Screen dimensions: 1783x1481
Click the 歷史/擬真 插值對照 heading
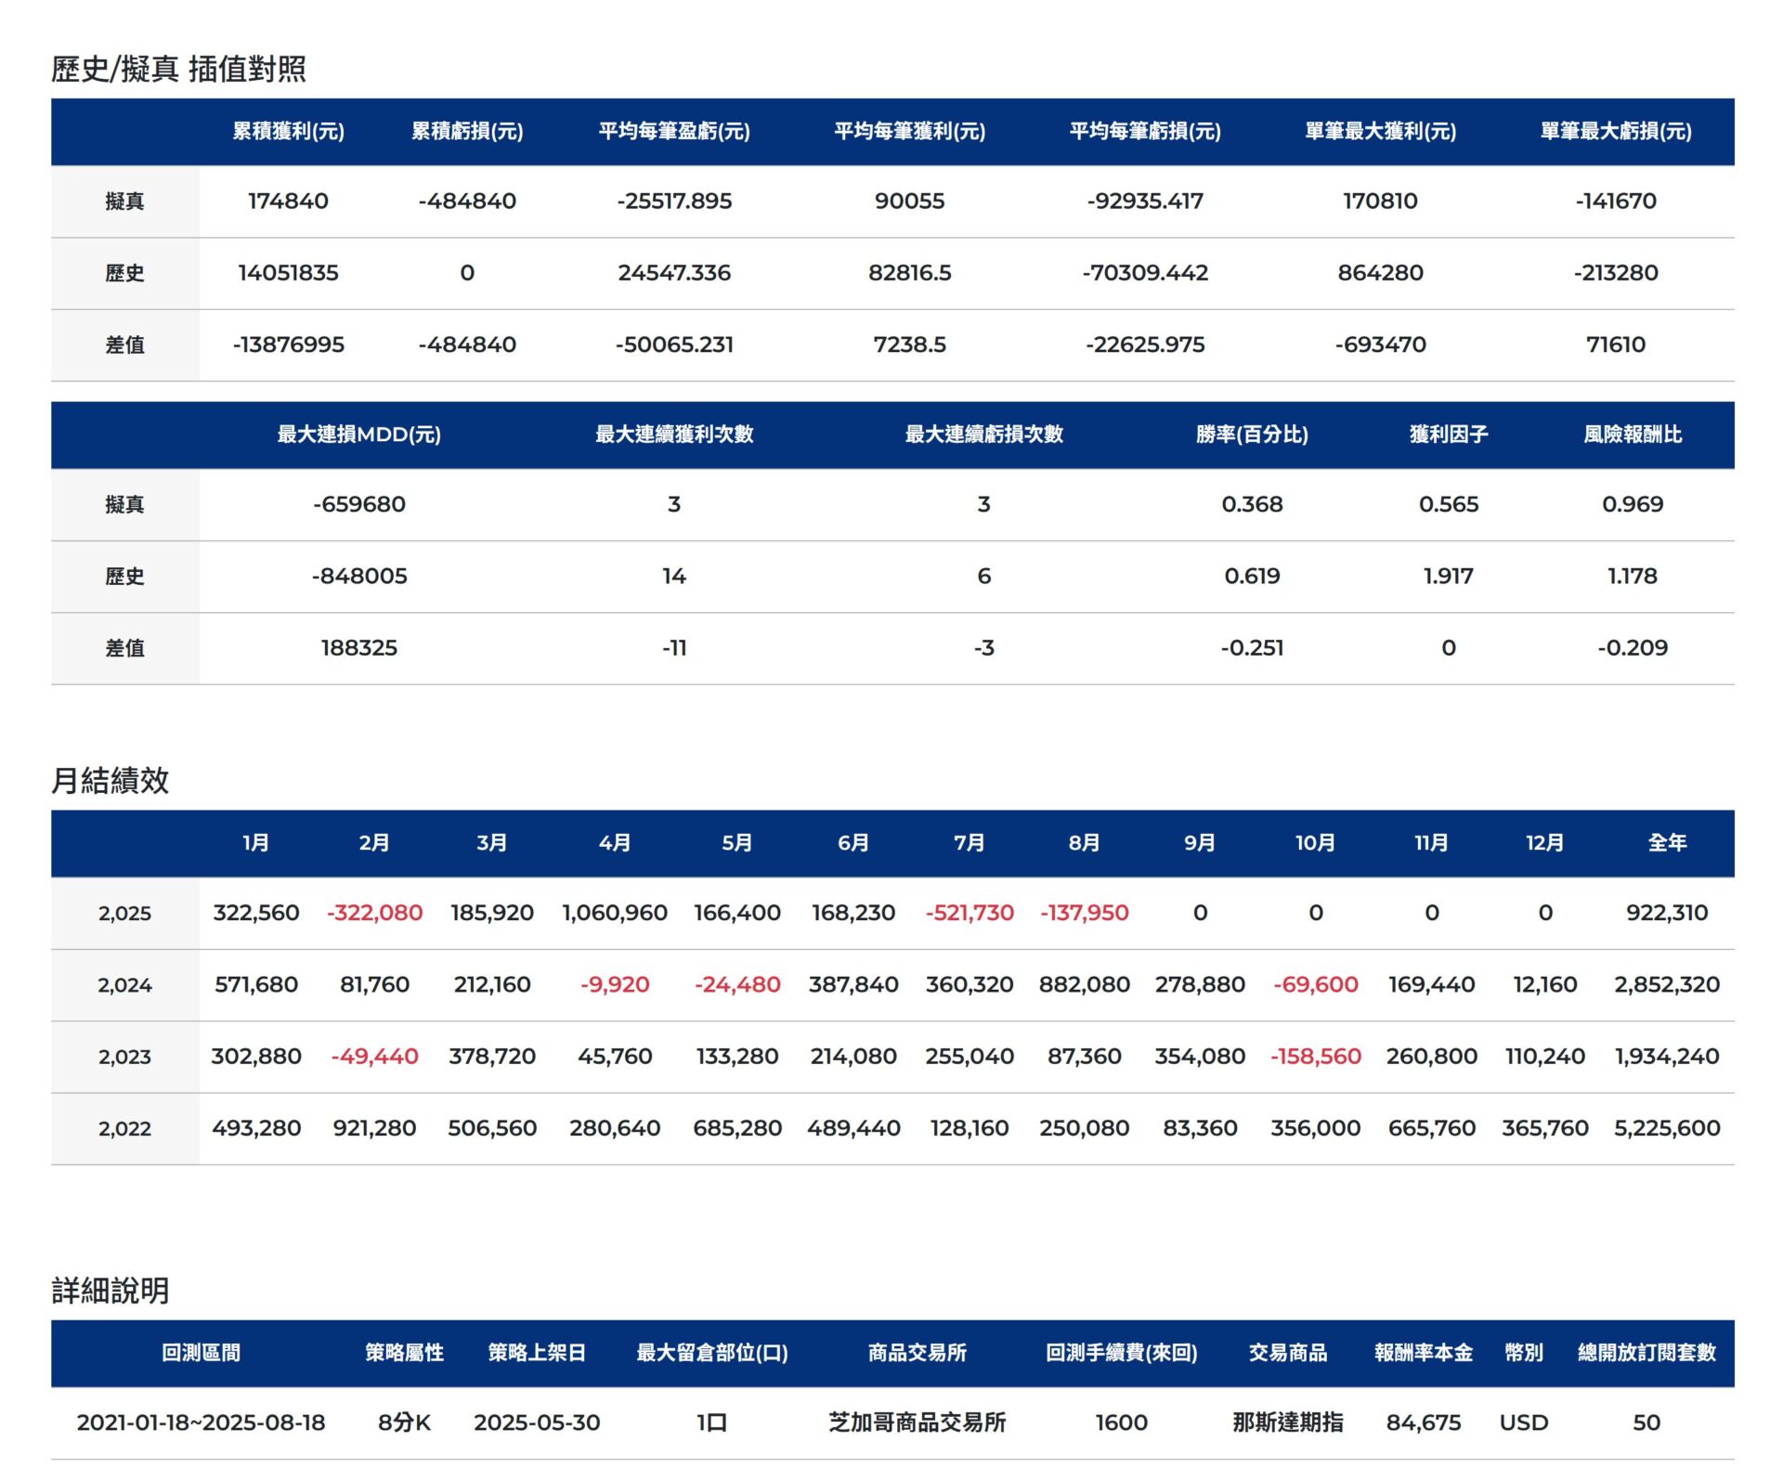(x=178, y=69)
